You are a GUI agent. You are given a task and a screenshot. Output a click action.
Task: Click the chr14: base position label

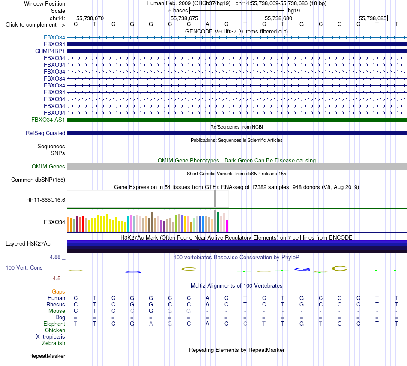[x=57, y=18]
